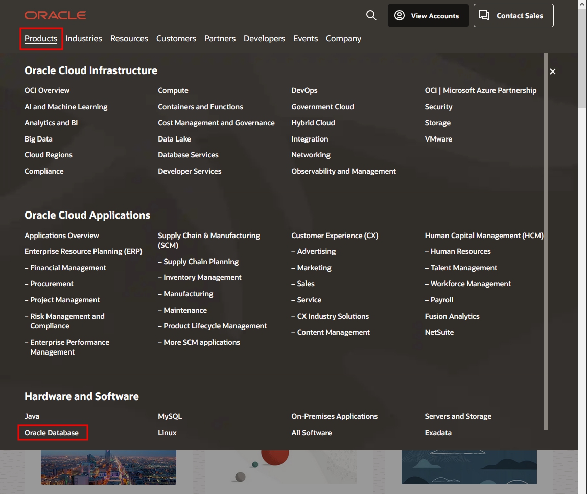
Task: Click Contact Sales button
Action: [x=513, y=15]
